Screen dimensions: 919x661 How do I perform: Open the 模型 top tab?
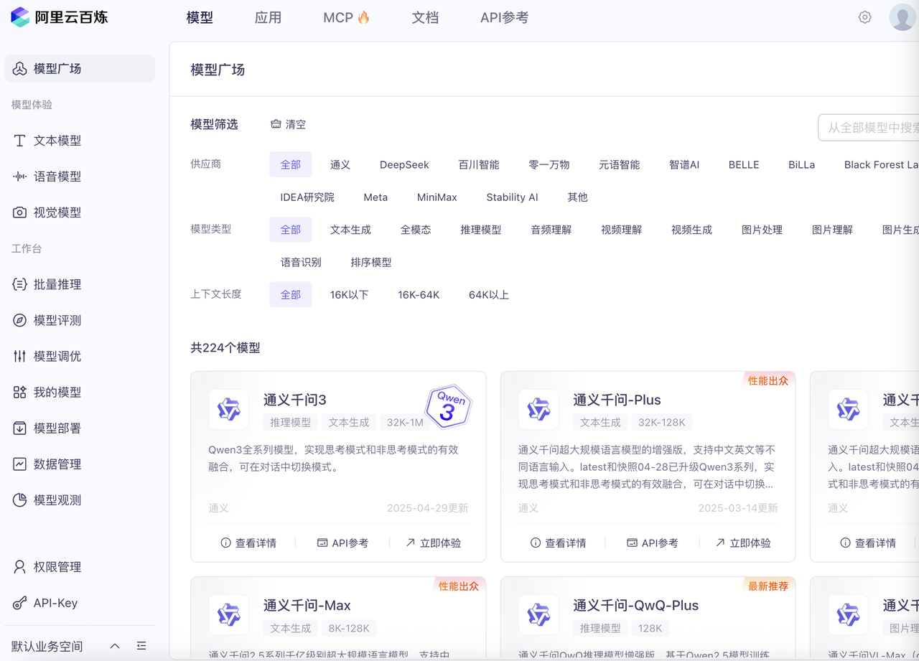(200, 18)
